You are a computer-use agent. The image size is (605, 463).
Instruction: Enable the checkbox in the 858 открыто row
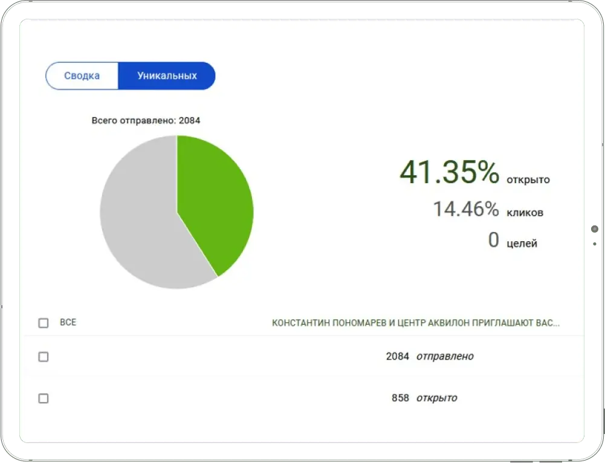pos(44,398)
